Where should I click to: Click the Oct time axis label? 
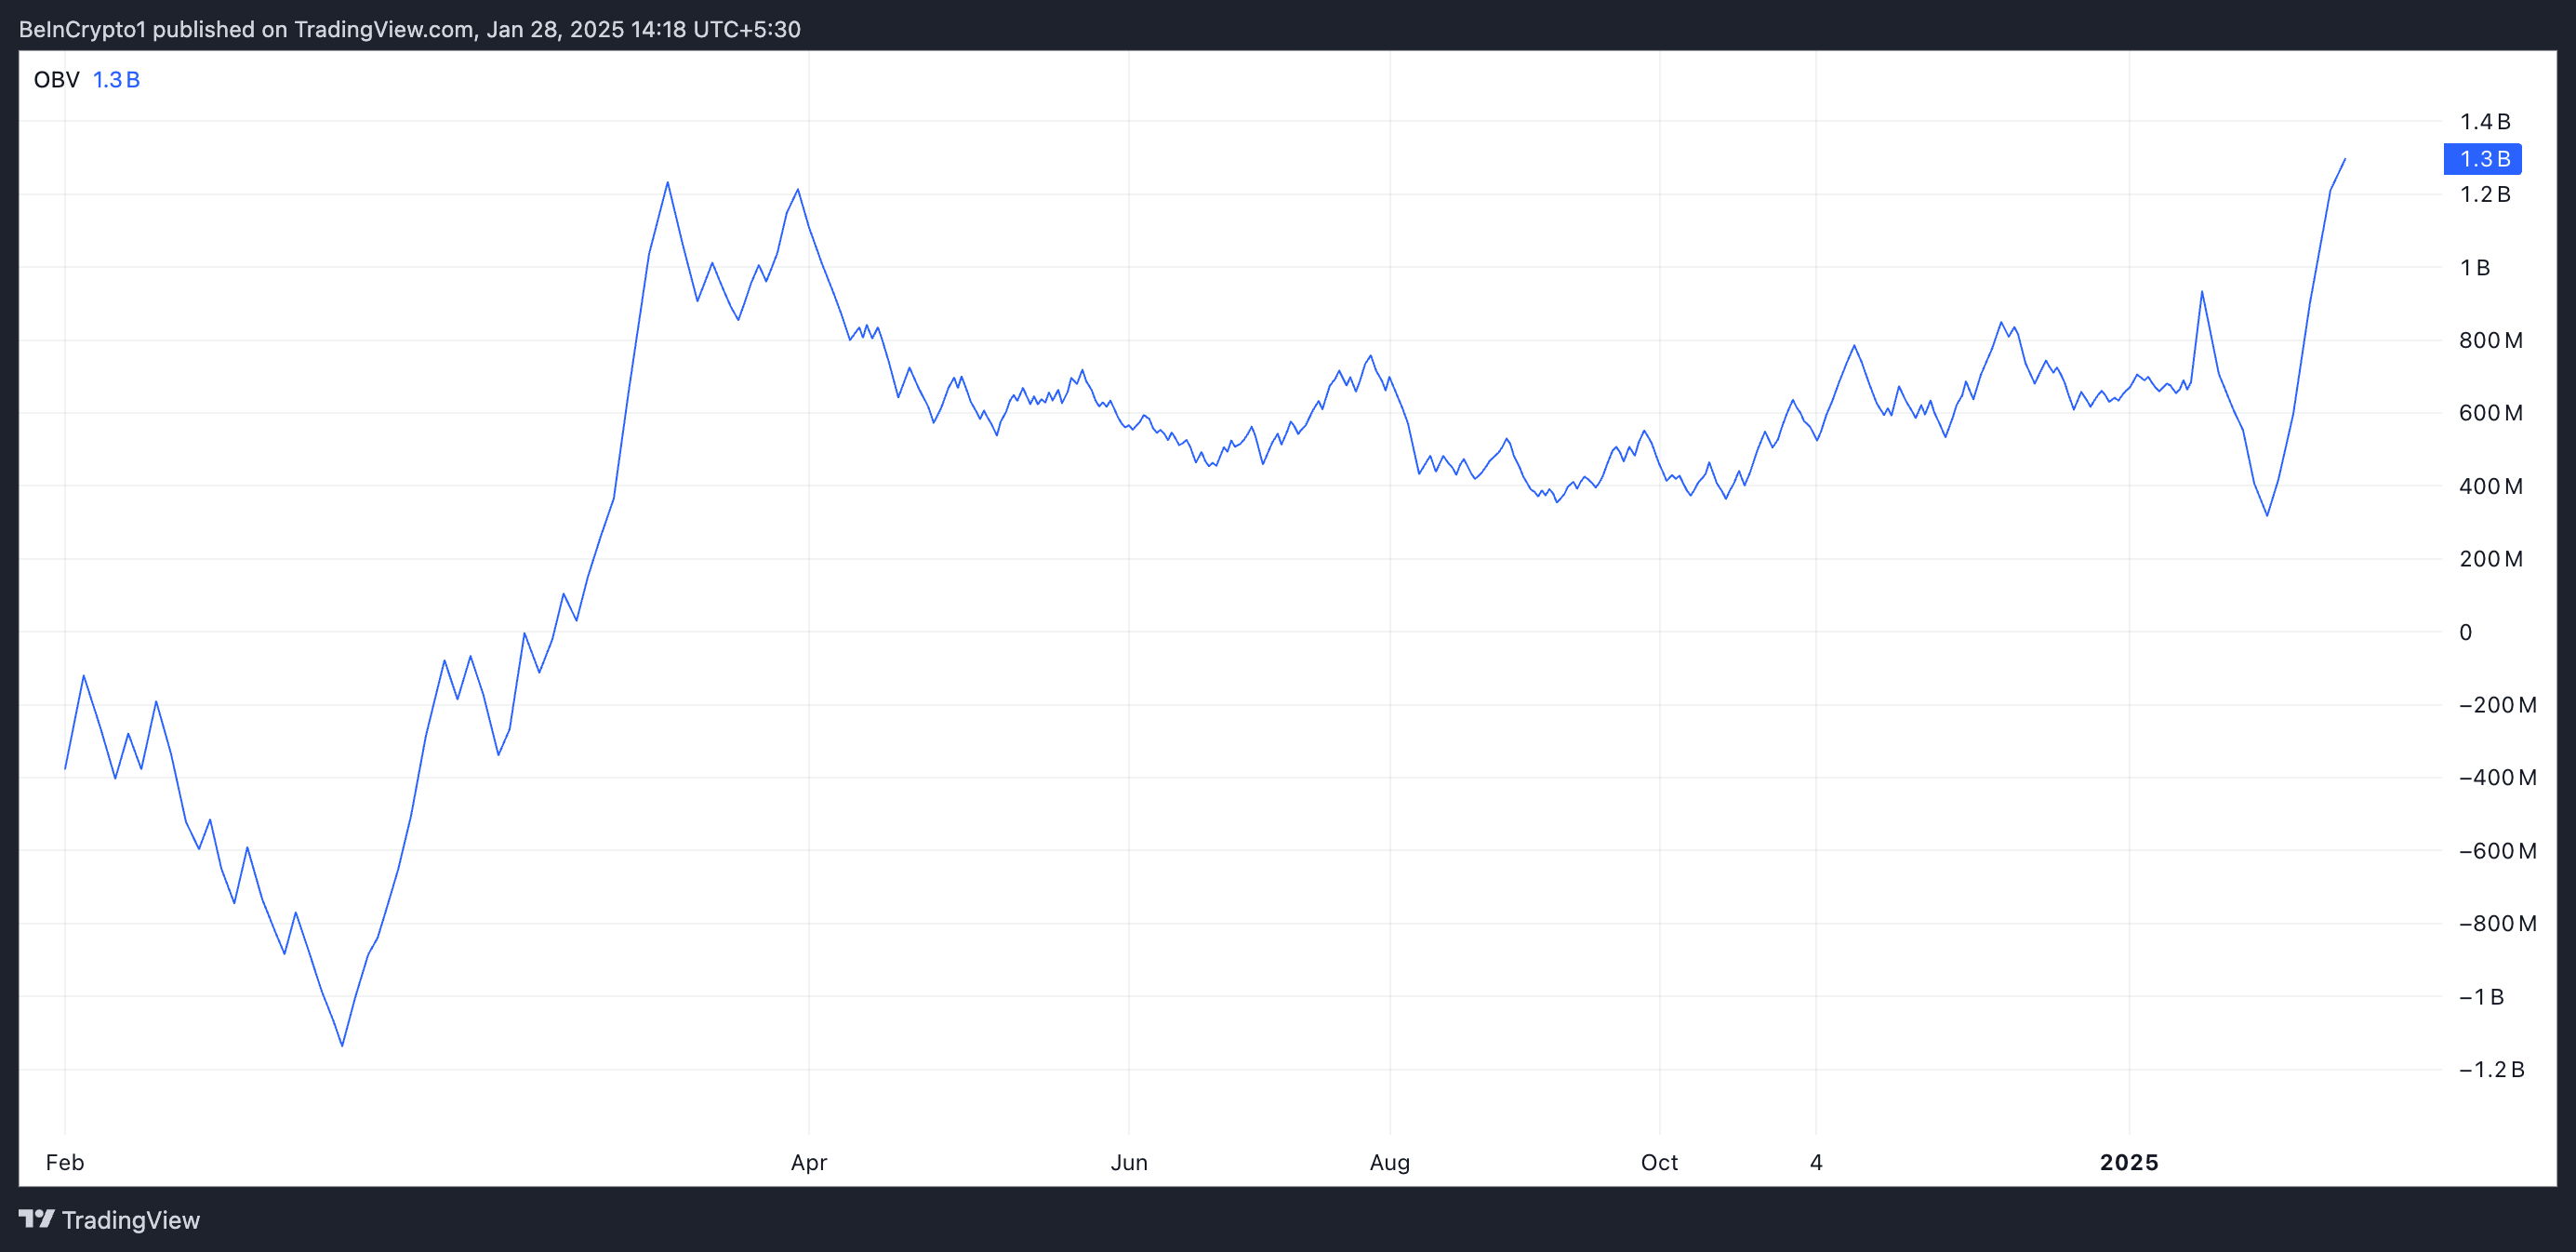(1659, 1162)
